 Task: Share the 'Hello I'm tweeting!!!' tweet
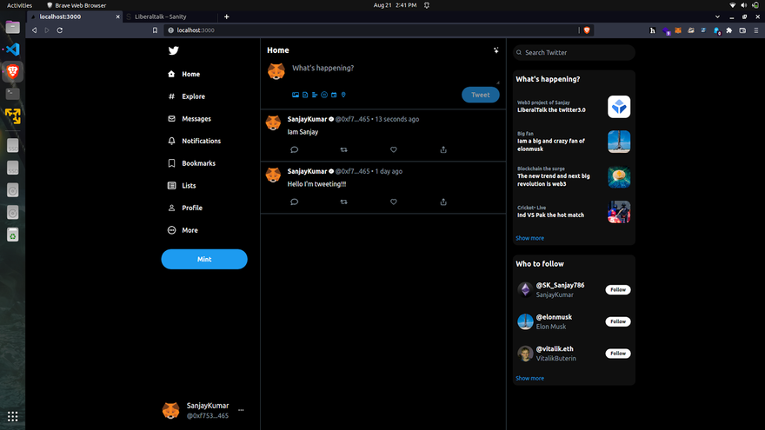tap(443, 202)
